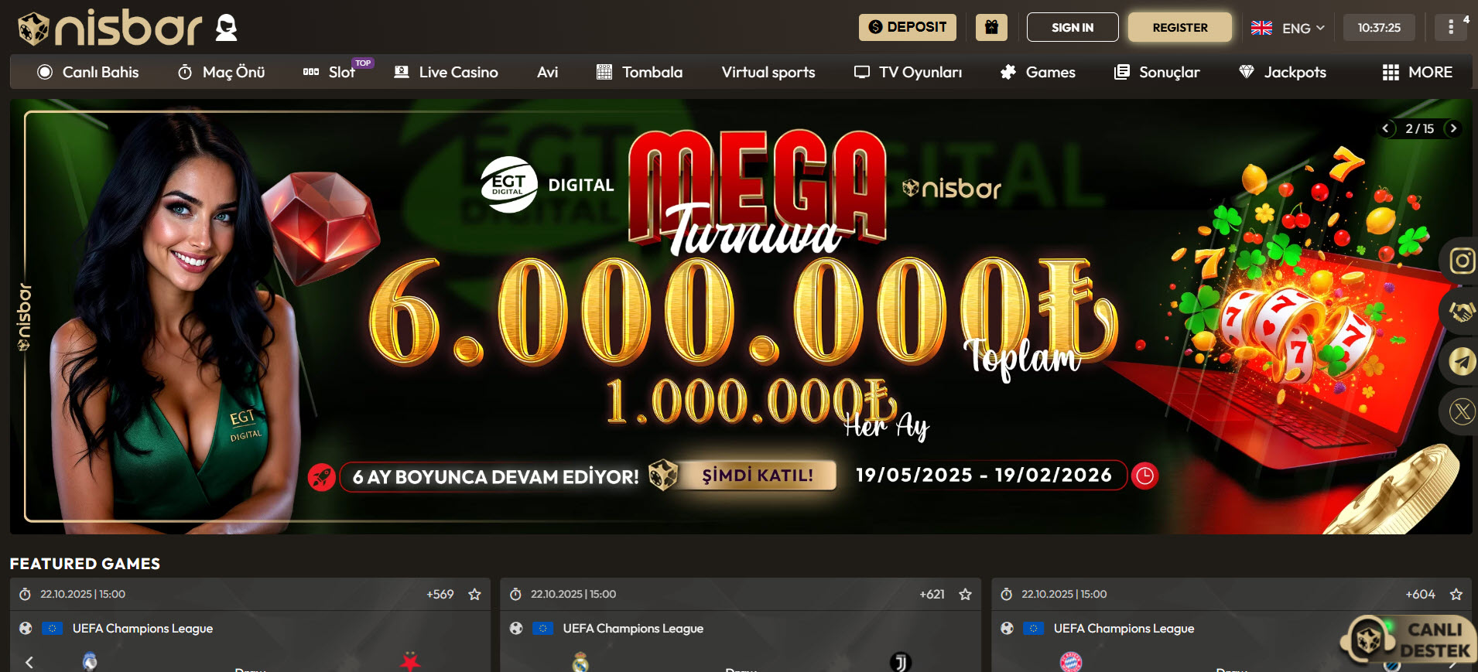Favorite the match with +569 markets
Viewport: 1478px width, 672px height.
pyautogui.click(x=474, y=594)
